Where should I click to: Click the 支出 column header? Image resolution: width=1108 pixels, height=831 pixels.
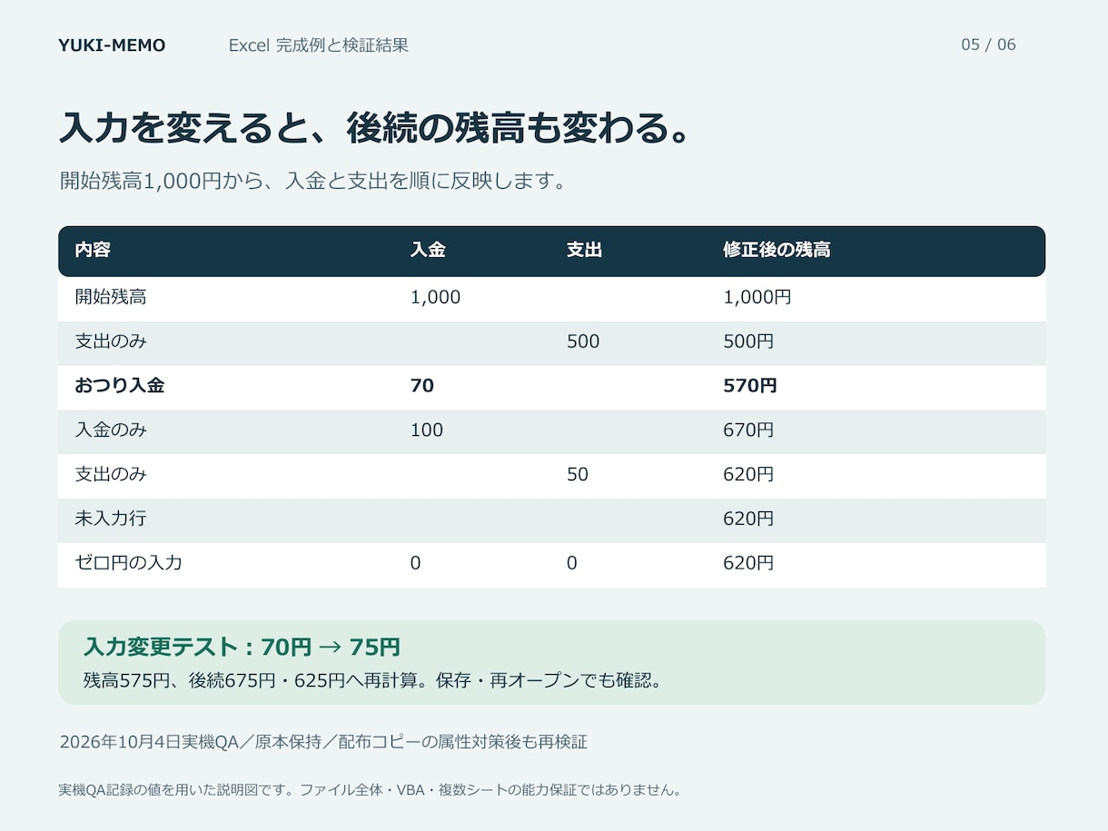(x=584, y=250)
